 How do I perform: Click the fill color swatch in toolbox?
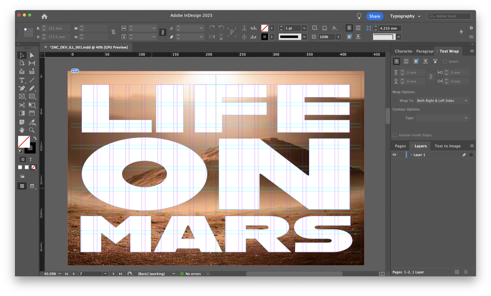tap(24, 142)
